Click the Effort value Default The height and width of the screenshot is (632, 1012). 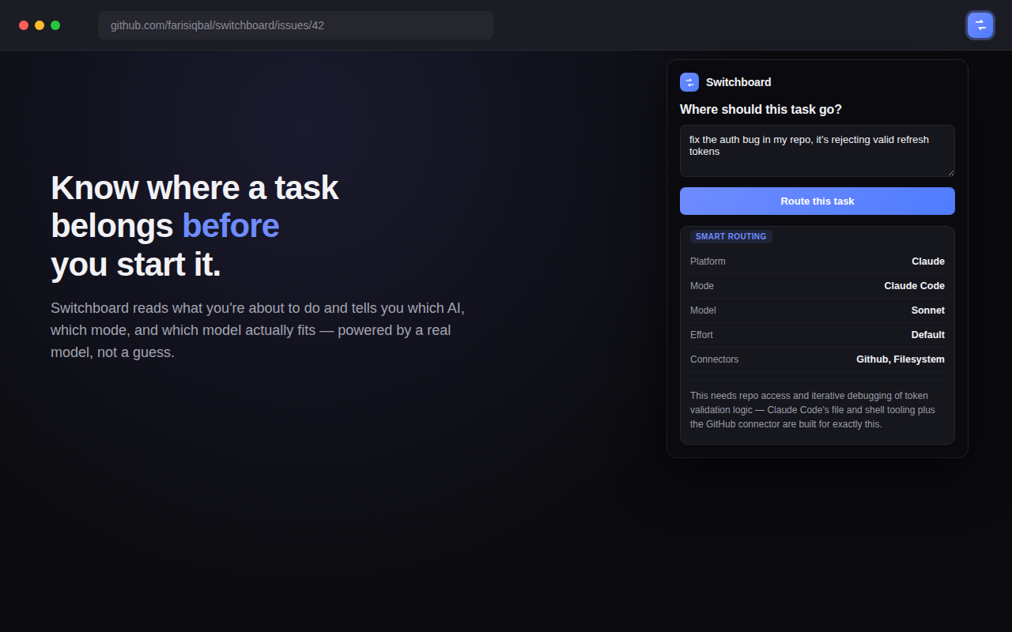pyautogui.click(x=928, y=335)
